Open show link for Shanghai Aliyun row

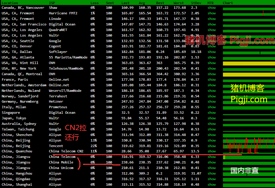pyautogui.click(x=212, y=185)
